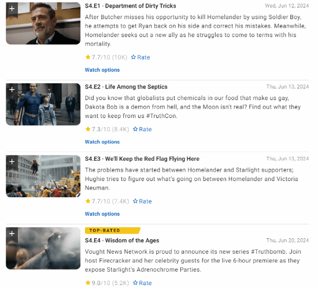Open Watch options for Life Among the Septics

tap(102, 142)
